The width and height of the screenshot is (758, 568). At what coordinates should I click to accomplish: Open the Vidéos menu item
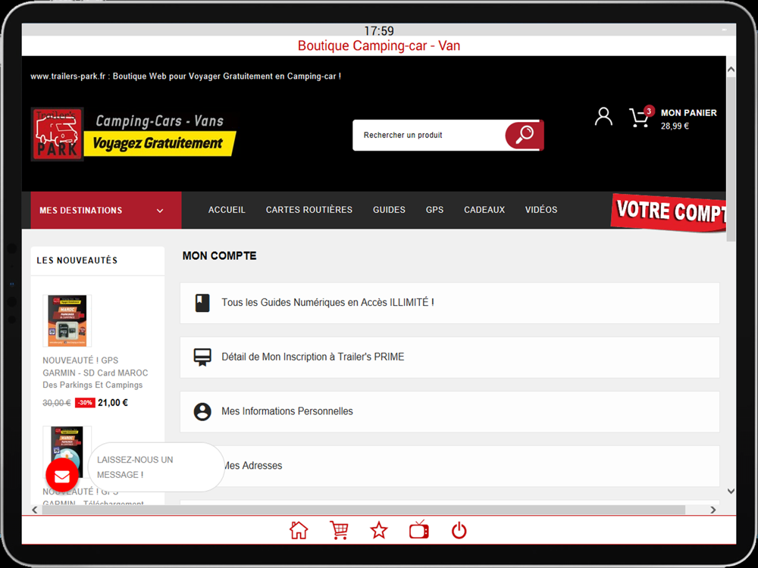[541, 210]
